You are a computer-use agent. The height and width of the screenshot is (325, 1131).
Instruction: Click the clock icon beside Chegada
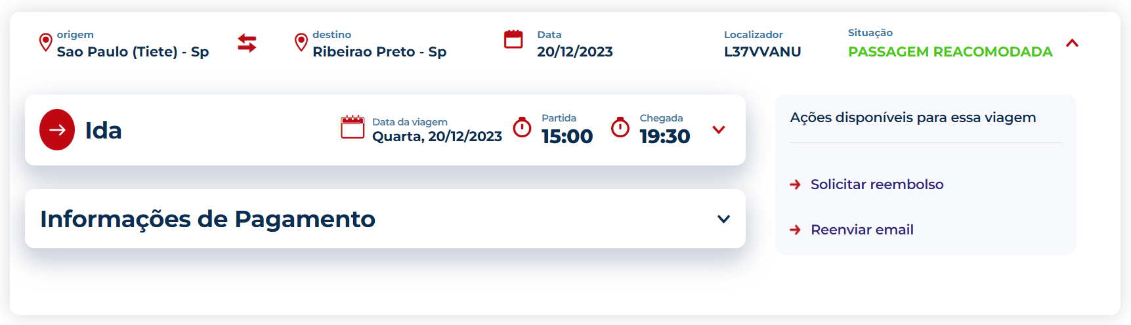pyautogui.click(x=620, y=127)
